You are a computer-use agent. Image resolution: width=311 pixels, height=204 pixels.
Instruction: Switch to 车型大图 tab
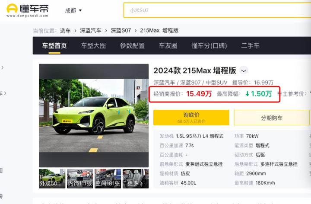[93, 46]
